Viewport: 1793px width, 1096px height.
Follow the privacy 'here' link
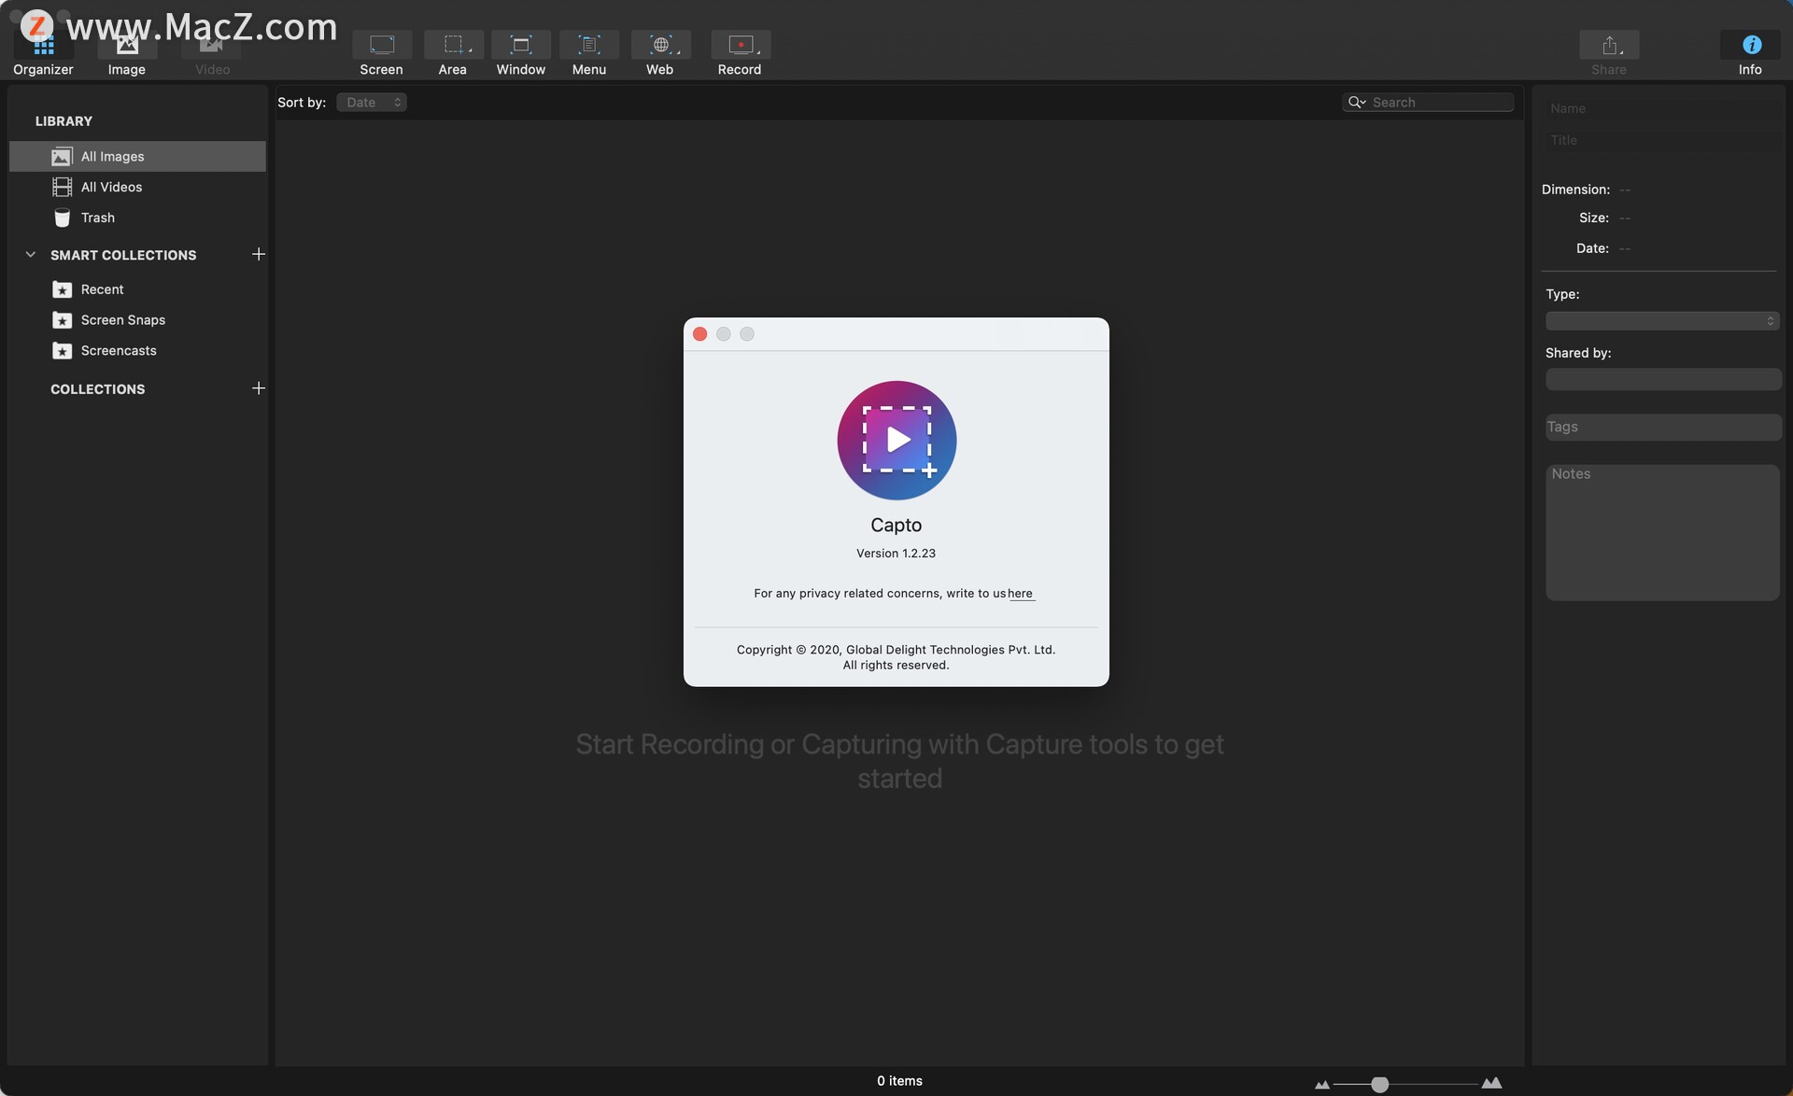(1020, 594)
